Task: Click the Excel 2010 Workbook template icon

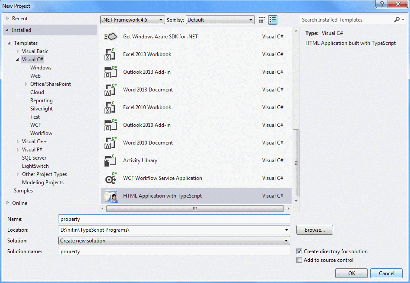Action: (110, 107)
